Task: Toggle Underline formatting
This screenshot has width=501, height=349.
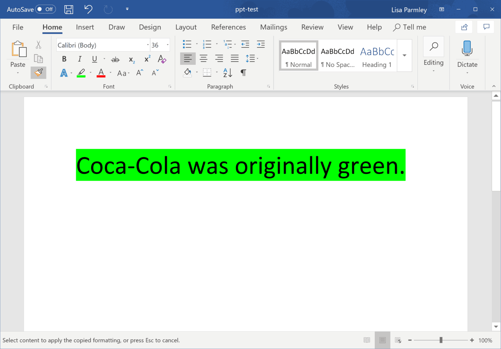Action: [x=95, y=59]
